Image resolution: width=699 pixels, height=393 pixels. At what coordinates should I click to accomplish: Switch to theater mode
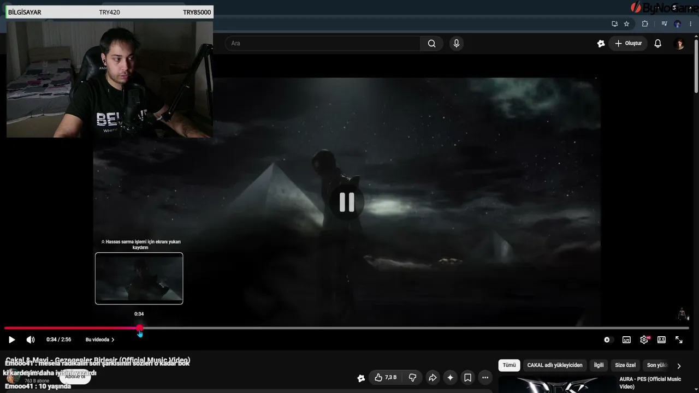pyautogui.click(x=661, y=340)
